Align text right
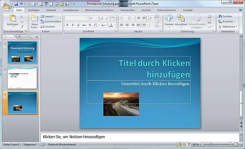Viewport: 245px width, 149px height. [x=133, y=25]
